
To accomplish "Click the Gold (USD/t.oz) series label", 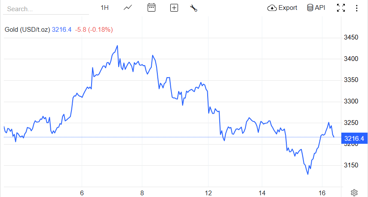I will 28,30.
